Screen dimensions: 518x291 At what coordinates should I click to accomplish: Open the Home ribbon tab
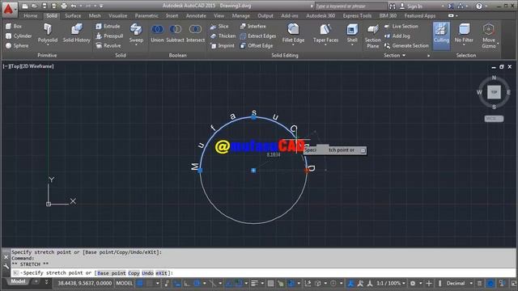tap(31, 15)
